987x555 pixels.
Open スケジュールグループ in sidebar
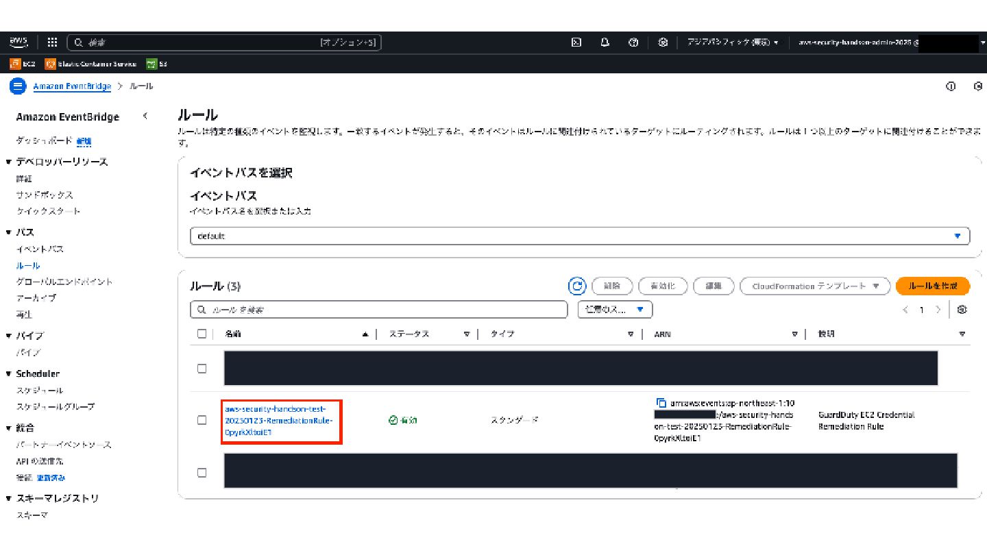[56, 406]
